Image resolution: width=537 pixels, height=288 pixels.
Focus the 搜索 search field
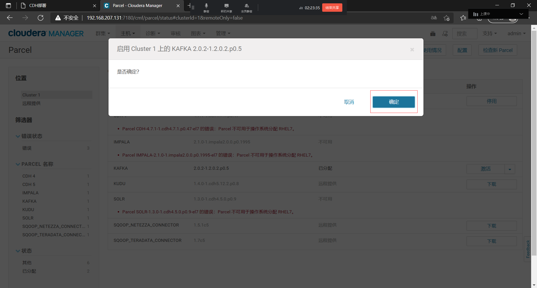(x=465, y=34)
